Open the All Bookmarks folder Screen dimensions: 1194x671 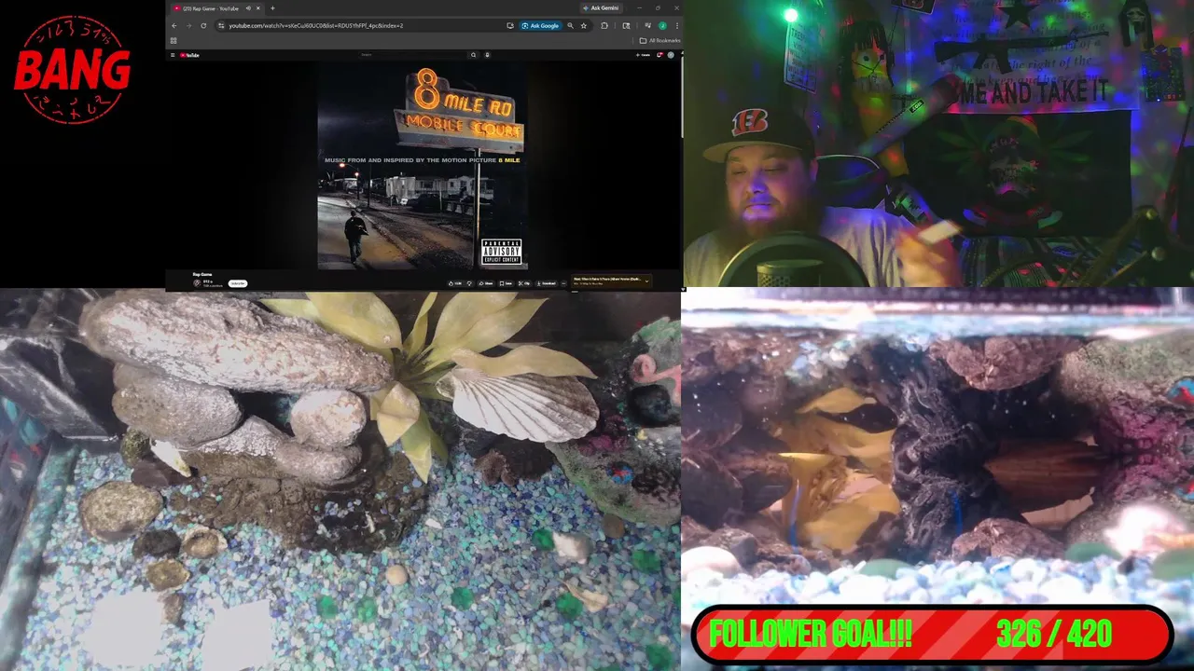(x=659, y=40)
